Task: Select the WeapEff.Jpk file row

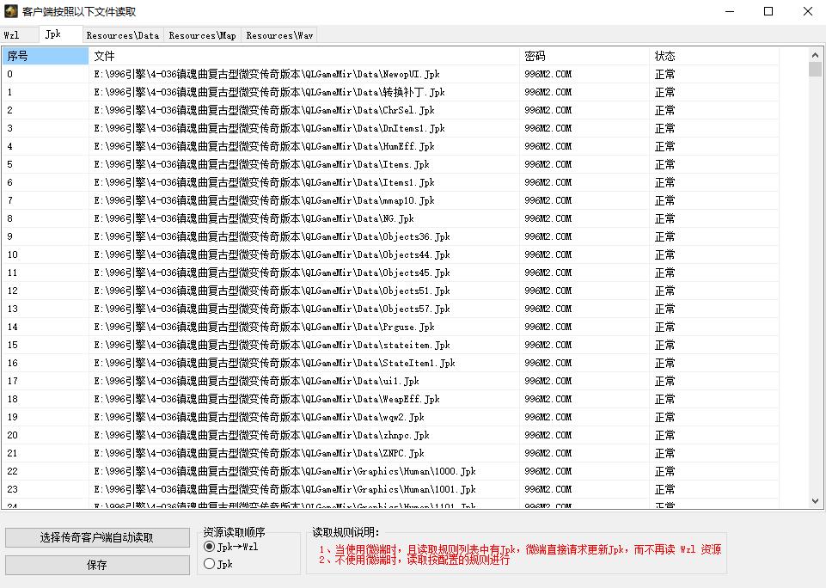Action: [x=390, y=399]
